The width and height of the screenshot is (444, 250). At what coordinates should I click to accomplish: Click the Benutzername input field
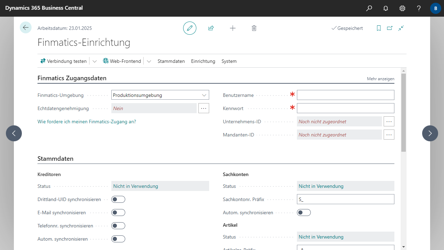[345, 95]
